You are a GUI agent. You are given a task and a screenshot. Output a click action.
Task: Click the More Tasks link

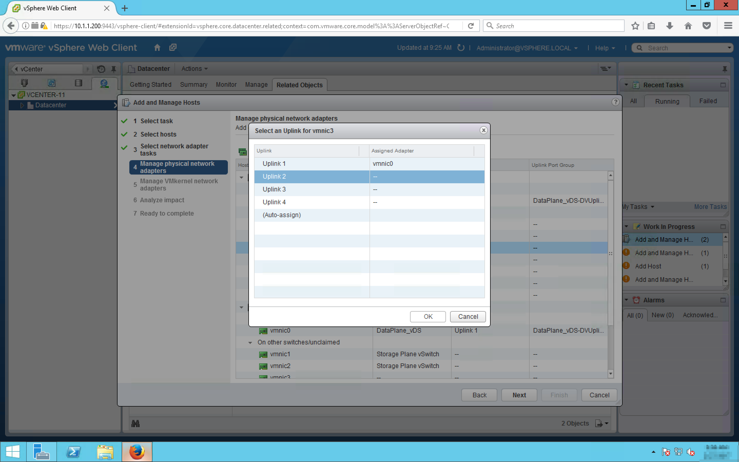click(710, 207)
